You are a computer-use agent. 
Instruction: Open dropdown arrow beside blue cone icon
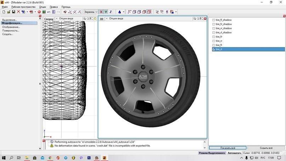[123, 12]
